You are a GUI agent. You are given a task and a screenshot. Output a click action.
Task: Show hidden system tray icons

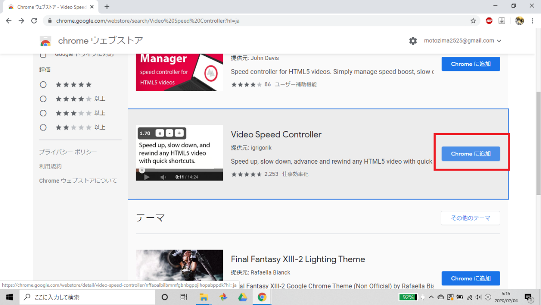click(x=431, y=297)
